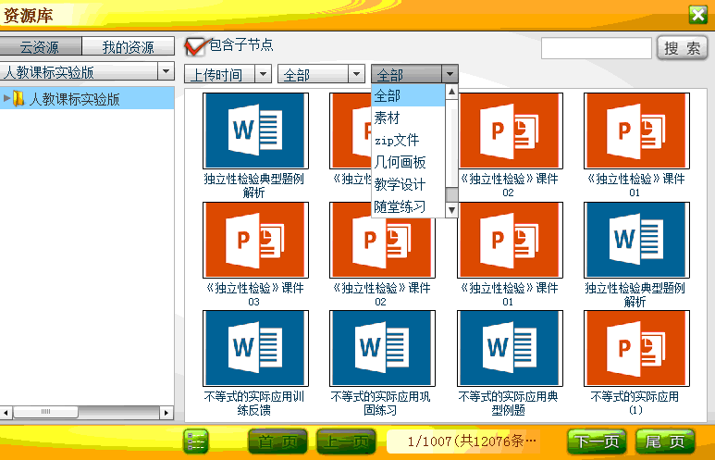Click the folder icon for 人教课标实验版
The height and width of the screenshot is (460, 715).
tap(18, 99)
